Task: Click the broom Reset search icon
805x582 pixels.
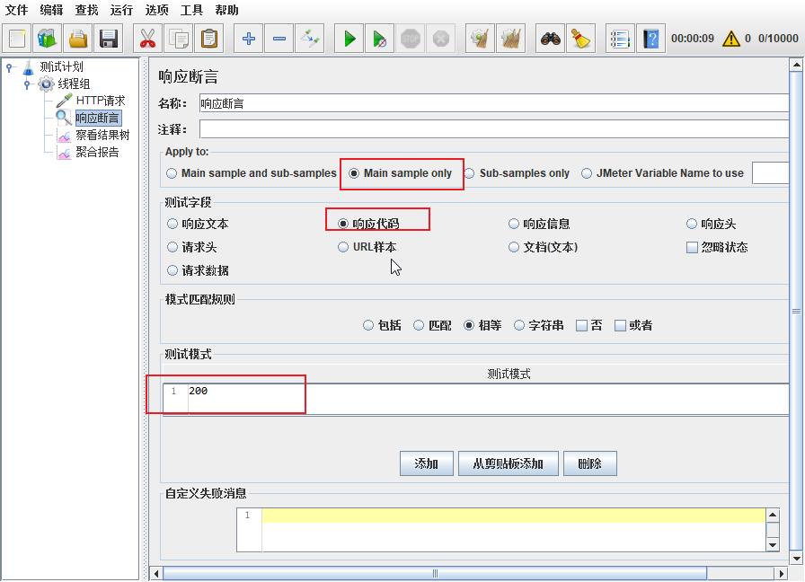Action: (580, 39)
